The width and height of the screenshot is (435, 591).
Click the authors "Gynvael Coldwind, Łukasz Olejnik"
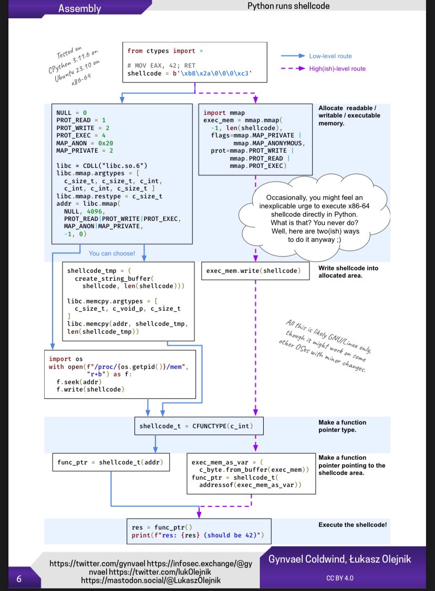point(339,559)
